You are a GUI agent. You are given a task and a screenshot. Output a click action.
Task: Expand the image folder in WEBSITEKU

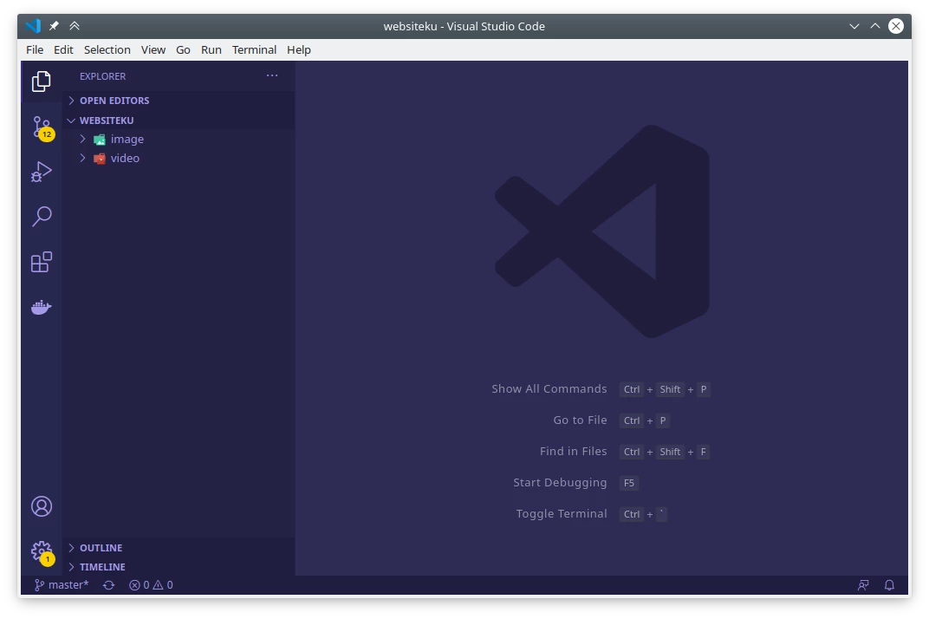point(126,139)
